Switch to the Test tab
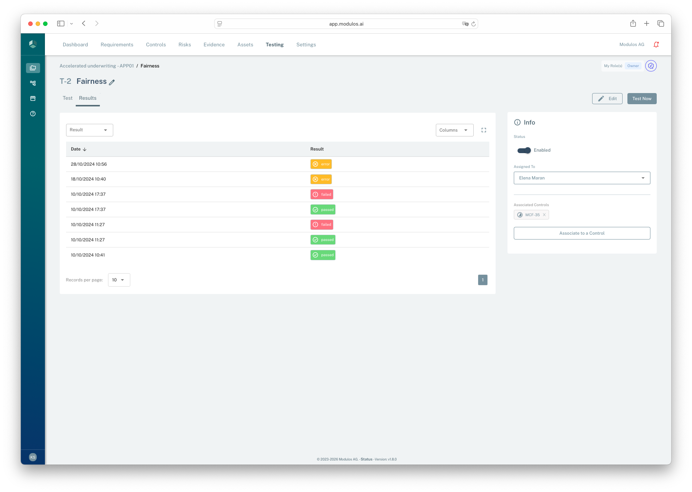The image size is (692, 492). coord(68,98)
